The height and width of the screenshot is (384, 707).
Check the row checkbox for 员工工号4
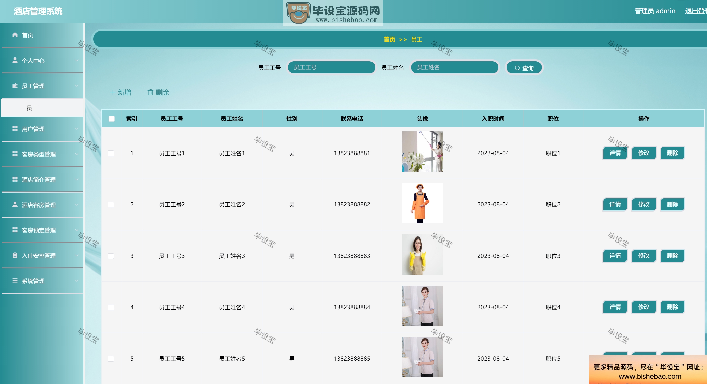coord(111,308)
